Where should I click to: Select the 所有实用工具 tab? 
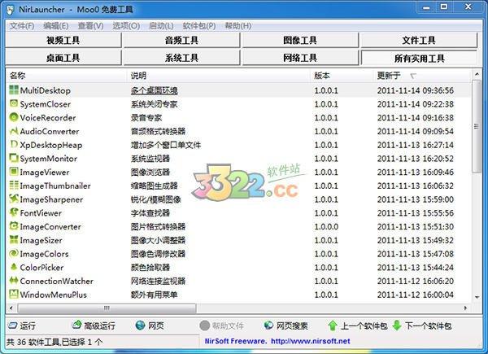point(419,59)
